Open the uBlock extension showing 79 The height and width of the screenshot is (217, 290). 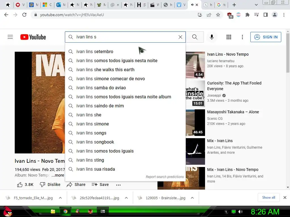coord(230,15)
